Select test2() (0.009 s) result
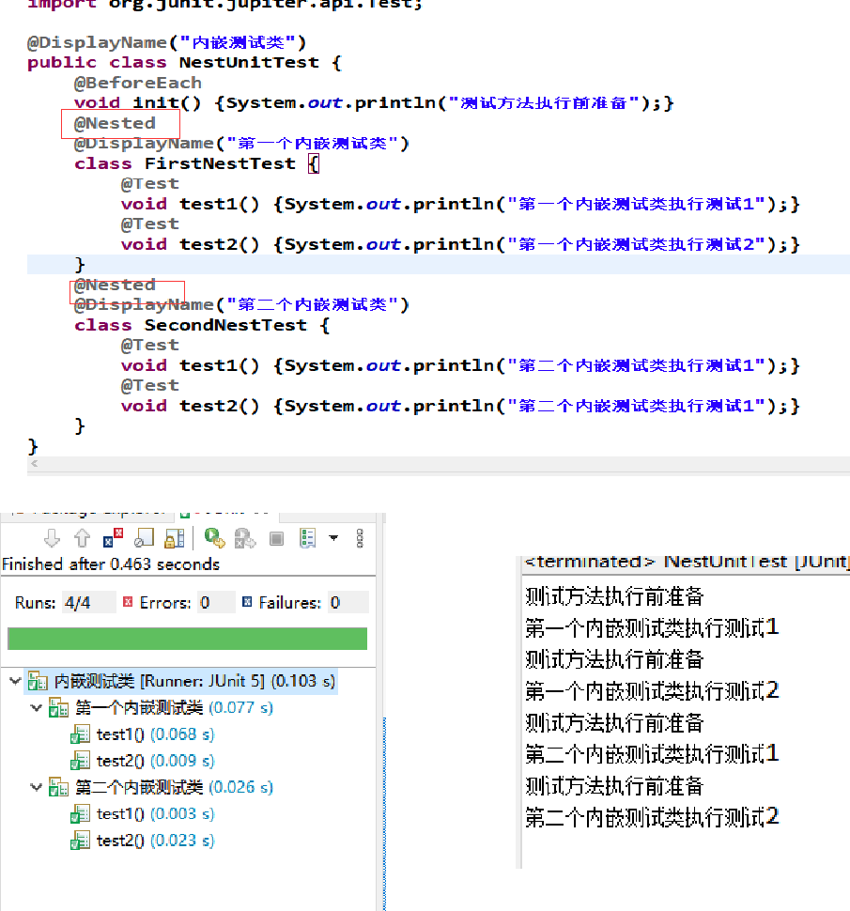This screenshot has height=911, width=850. click(155, 761)
